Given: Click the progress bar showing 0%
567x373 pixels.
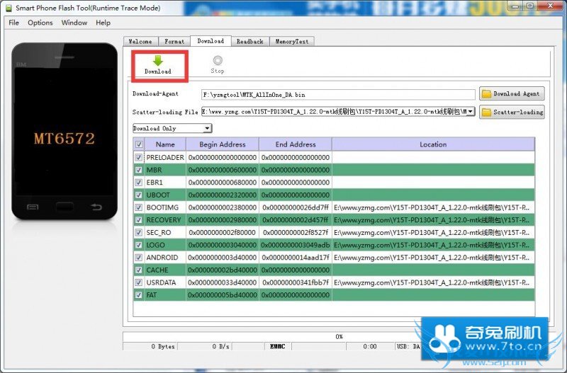Looking at the screenshot, I should 339,336.
